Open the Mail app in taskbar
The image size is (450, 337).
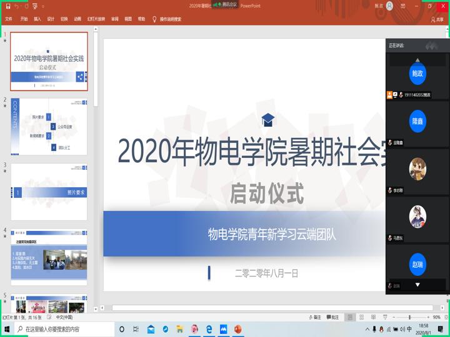point(151,329)
